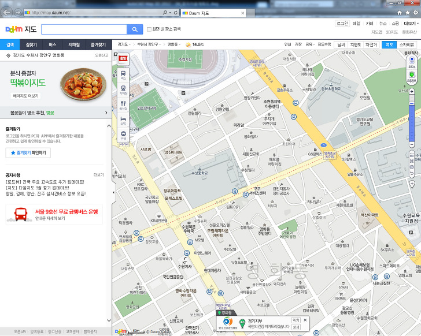Click the green location pin in 경기지부 popup

[242, 324]
